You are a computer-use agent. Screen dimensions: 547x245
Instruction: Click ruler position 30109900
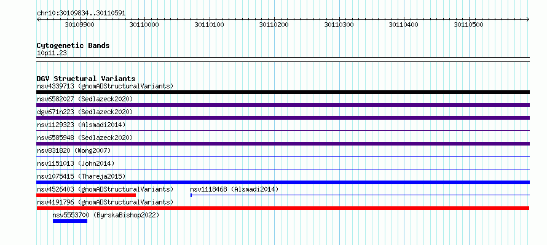[x=79, y=25]
